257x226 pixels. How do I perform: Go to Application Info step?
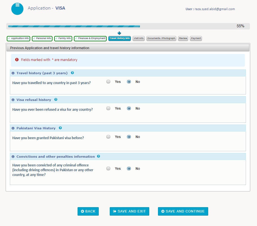pyautogui.click(x=19, y=39)
